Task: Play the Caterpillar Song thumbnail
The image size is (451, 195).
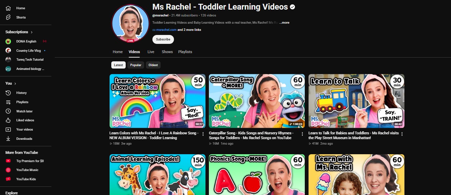Action: (x=257, y=101)
